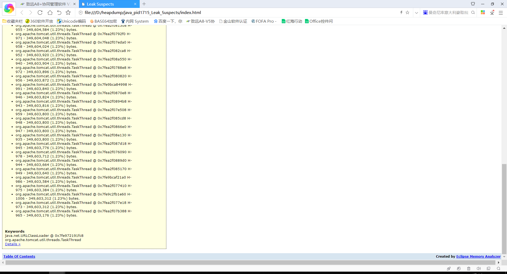Viewport: 507px width, 274px height.
Task: Go back to the previous page
Action: pyautogui.click(x=22, y=12)
